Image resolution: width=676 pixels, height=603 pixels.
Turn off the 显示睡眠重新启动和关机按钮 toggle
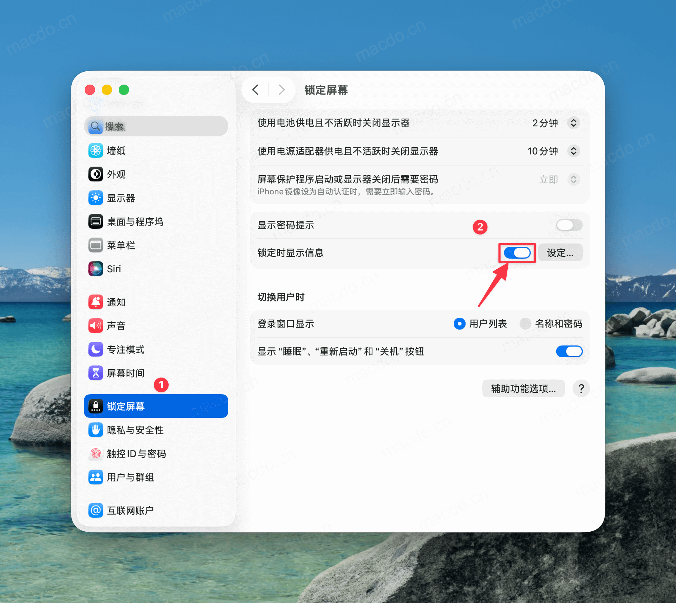click(569, 351)
